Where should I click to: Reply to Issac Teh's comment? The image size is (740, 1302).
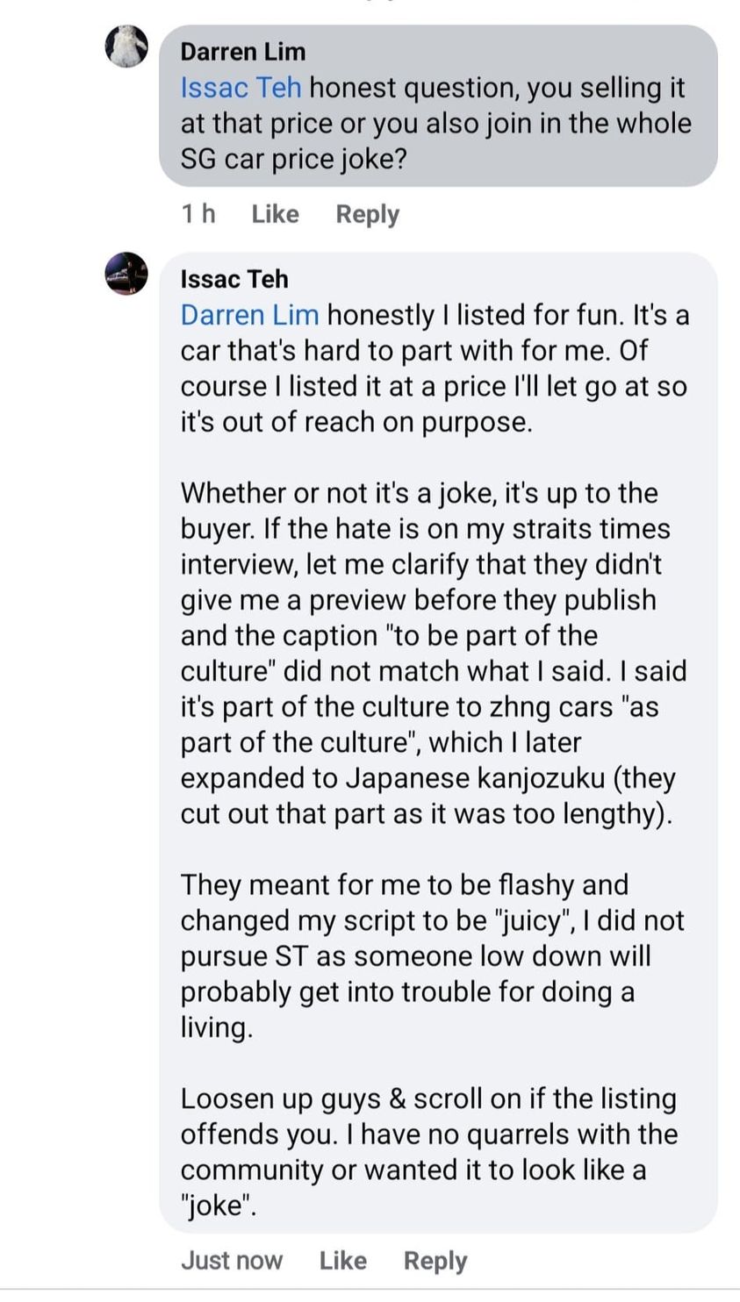(x=435, y=1261)
